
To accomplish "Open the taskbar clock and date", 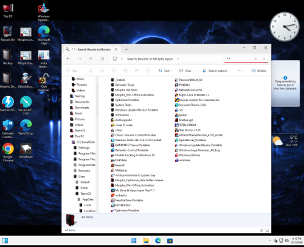I will (x=297, y=241).
